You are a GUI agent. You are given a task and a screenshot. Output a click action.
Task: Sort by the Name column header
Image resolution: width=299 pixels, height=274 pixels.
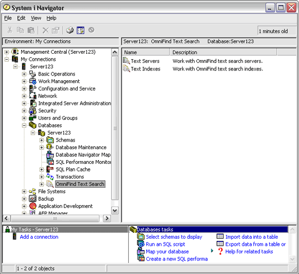(146, 52)
